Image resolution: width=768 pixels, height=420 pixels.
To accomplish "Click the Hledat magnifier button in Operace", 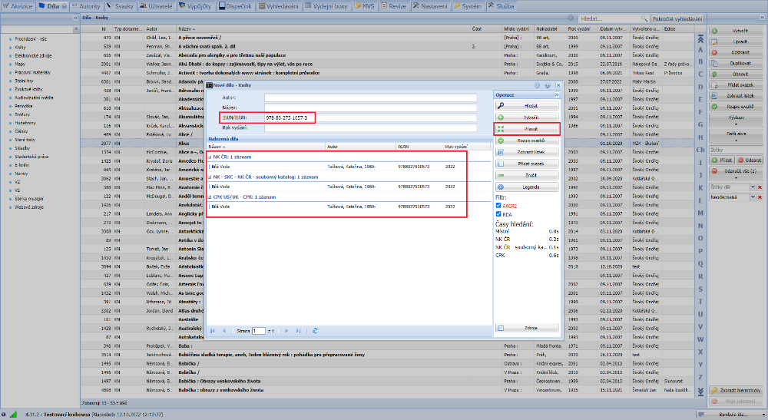I will (x=531, y=104).
